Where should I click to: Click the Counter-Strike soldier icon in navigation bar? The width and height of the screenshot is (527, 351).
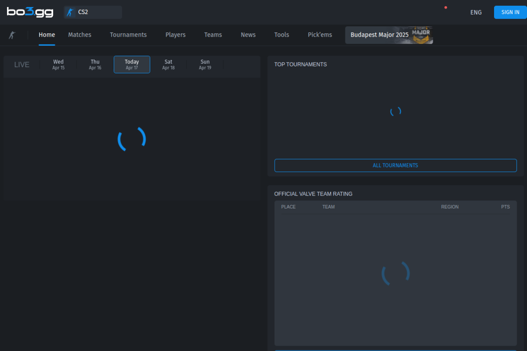[12, 35]
